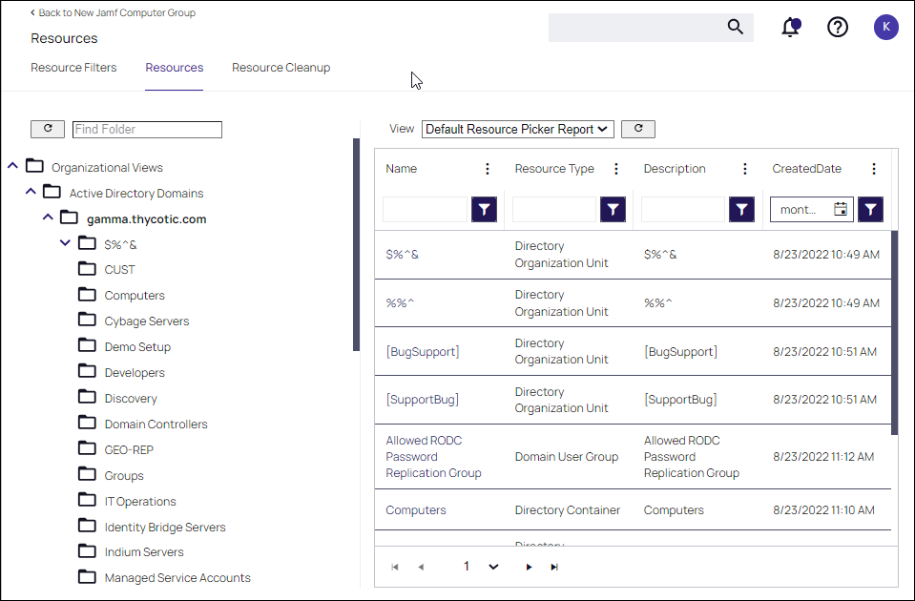Collapse the gamma.thycotic.com tree node

pyautogui.click(x=47, y=218)
